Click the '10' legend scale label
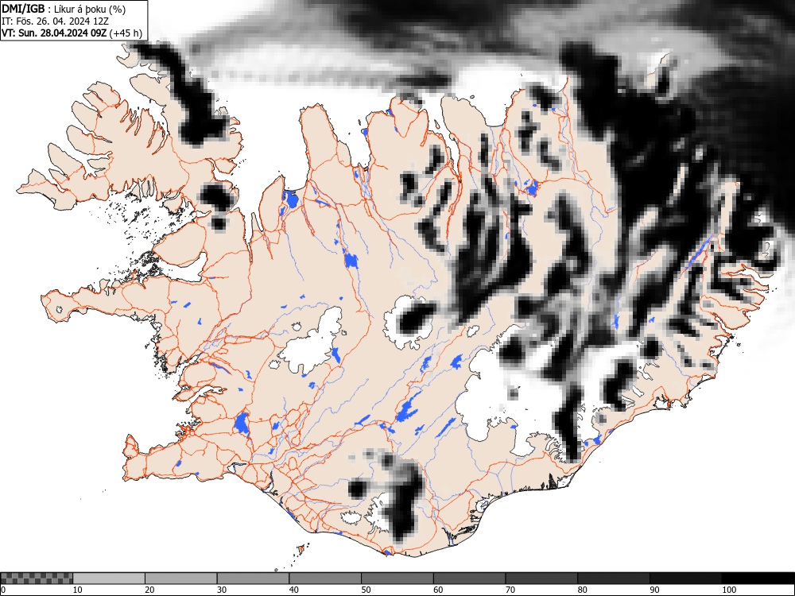Image resolution: width=795 pixels, height=596 pixels. (x=78, y=590)
